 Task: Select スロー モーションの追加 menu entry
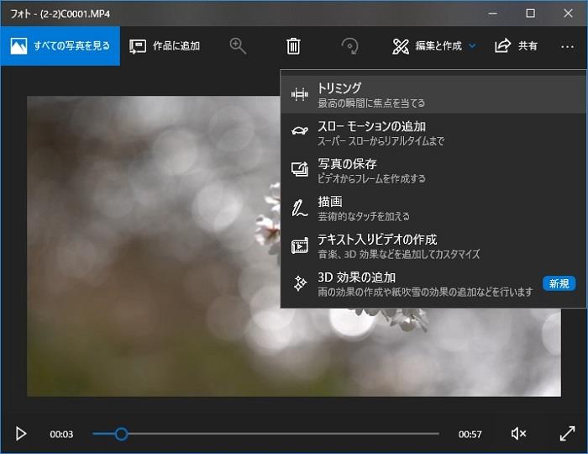pyautogui.click(x=433, y=133)
